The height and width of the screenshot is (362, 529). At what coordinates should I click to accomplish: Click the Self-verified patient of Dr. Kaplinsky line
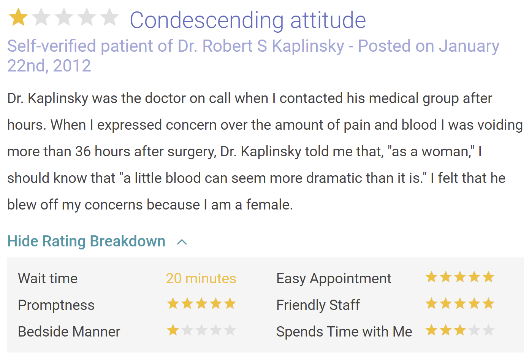tap(253, 46)
